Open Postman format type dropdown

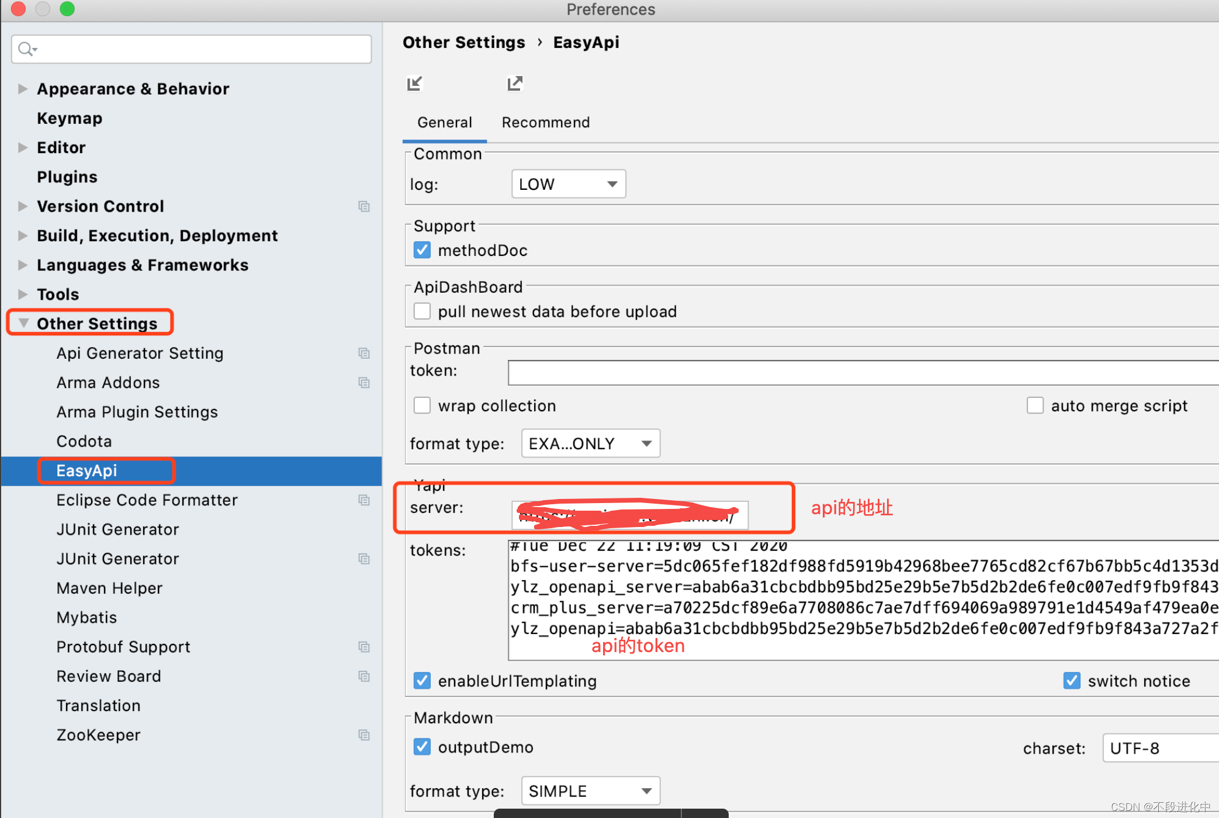coord(590,443)
